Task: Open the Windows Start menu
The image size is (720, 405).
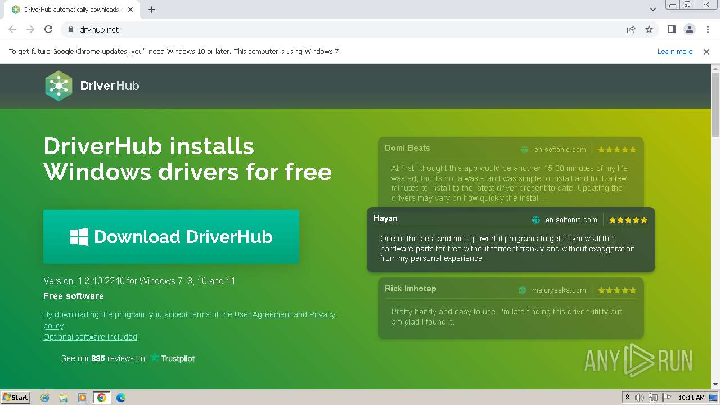Action: click(16, 398)
